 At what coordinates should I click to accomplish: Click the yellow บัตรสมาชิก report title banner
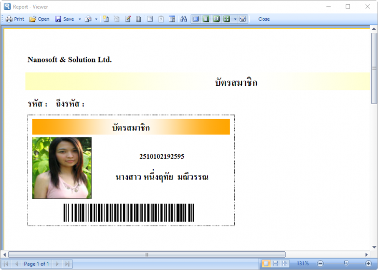(198, 81)
